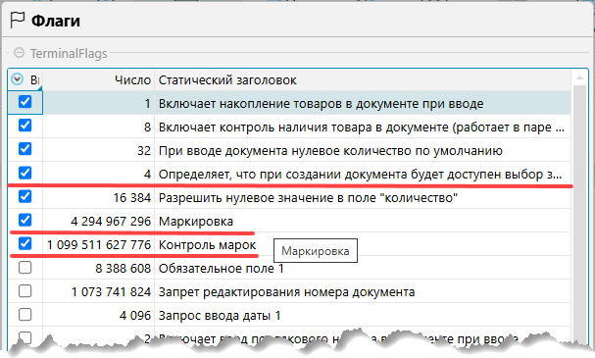Click the Маркировка tooltip box
The image size is (595, 358).
pos(316,250)
